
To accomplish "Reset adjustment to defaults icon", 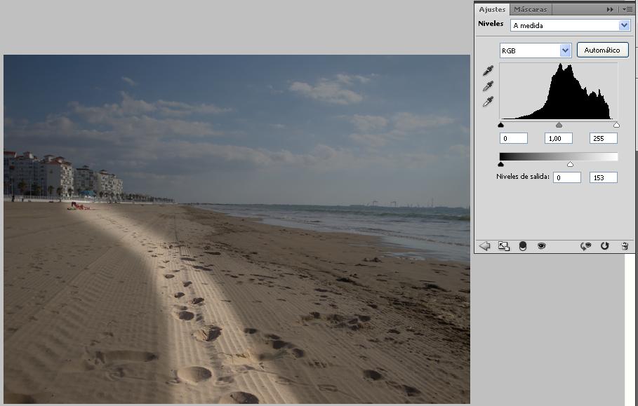I will (604, 246).
